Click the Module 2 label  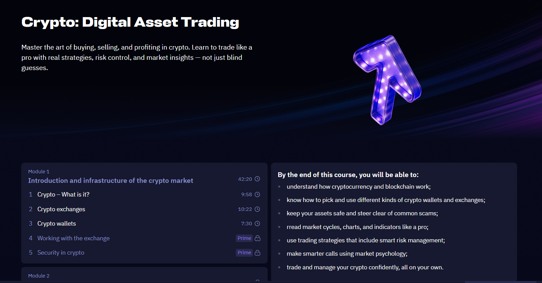click(x=39, y=276)
